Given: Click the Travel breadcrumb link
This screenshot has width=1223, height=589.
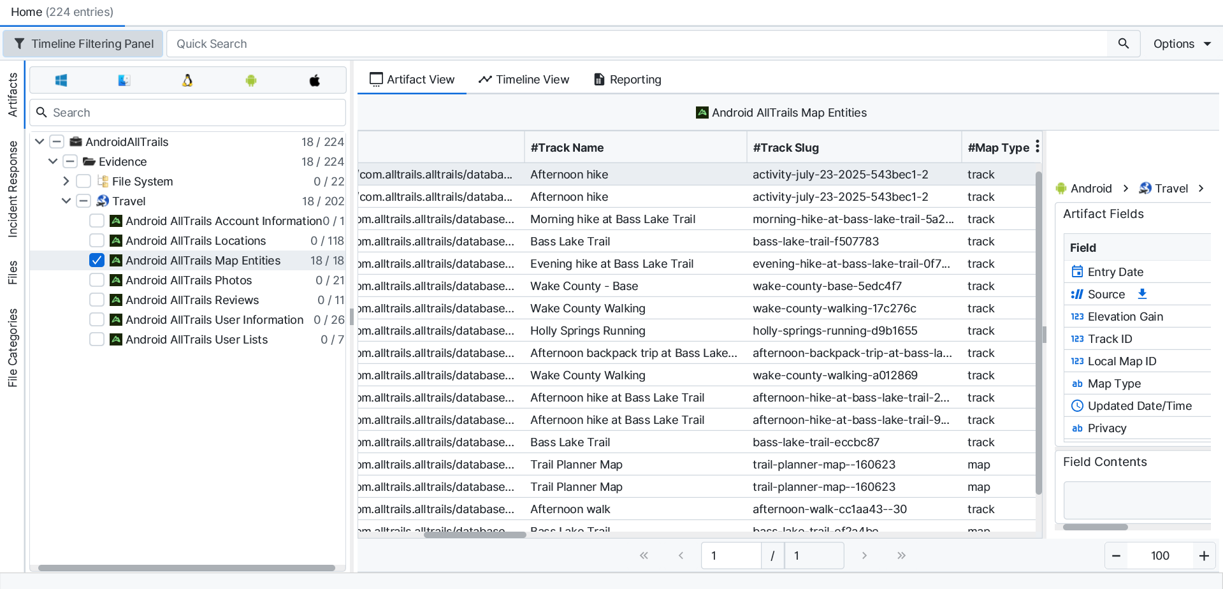Looking at the screenshot, I should (x=1171, y=188).
